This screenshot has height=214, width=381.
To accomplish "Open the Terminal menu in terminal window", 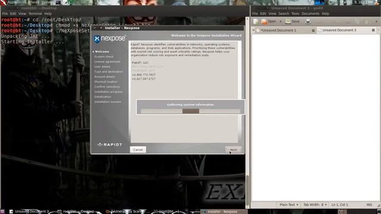I will [35, 14].
